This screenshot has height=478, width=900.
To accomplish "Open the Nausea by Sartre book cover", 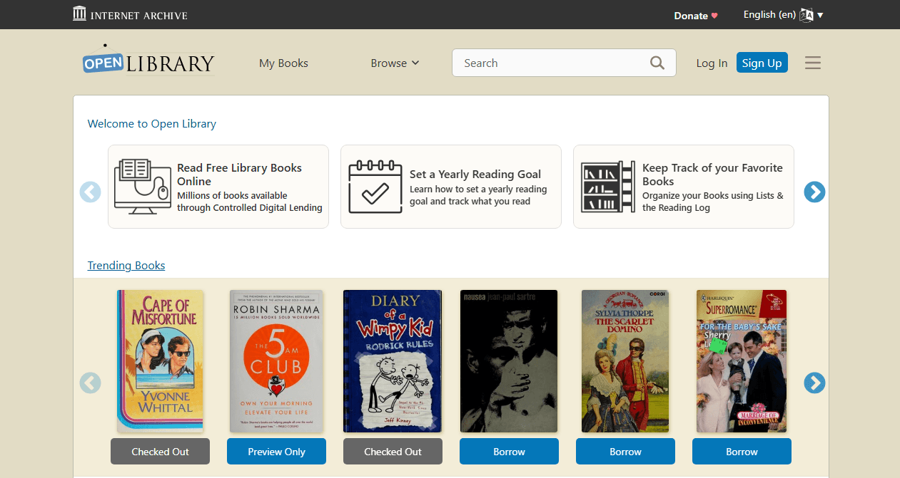I will pos(509,361).
